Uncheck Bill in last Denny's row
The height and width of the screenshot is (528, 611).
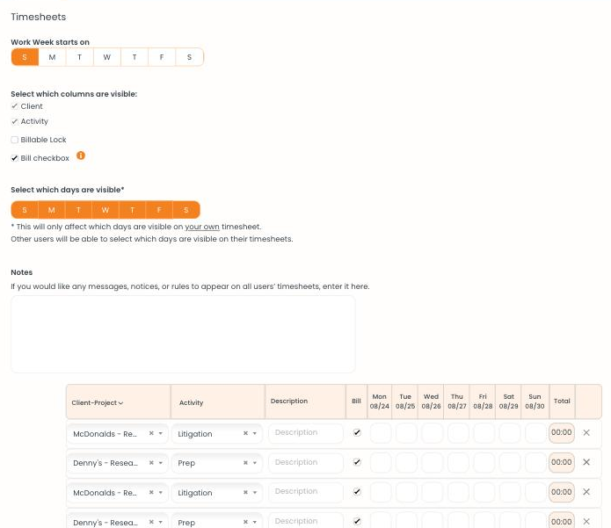tap(357, 521)
